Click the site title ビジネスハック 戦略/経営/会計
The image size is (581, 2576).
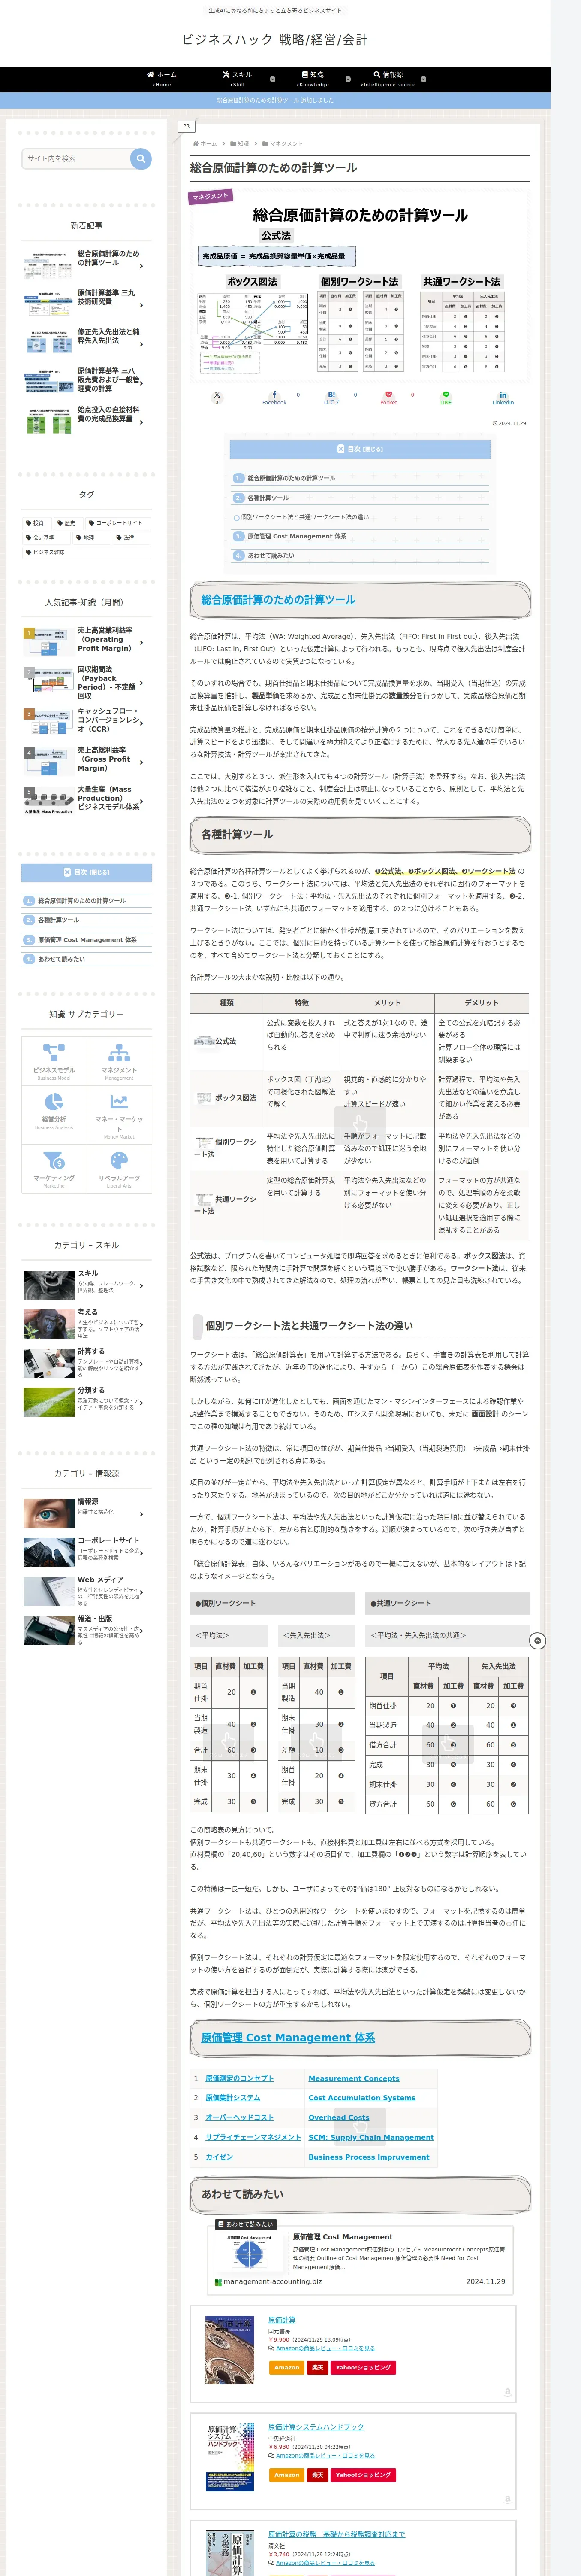point(274,40)
